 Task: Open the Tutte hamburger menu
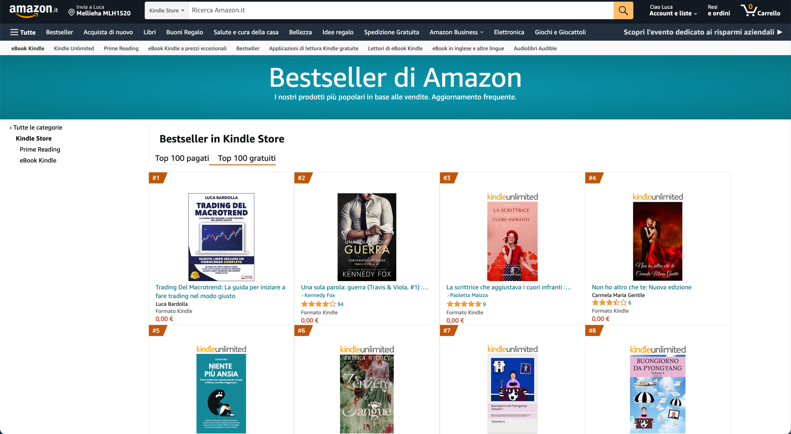[23, 32]
